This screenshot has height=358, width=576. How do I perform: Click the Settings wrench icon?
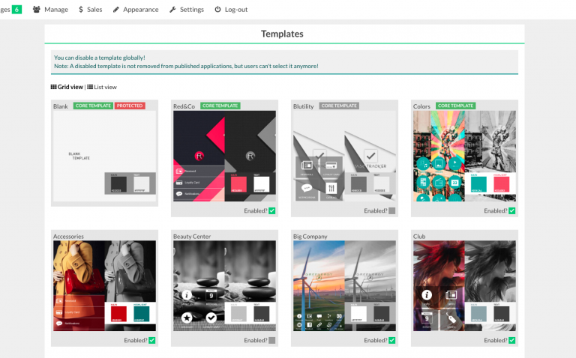(173, 10)
